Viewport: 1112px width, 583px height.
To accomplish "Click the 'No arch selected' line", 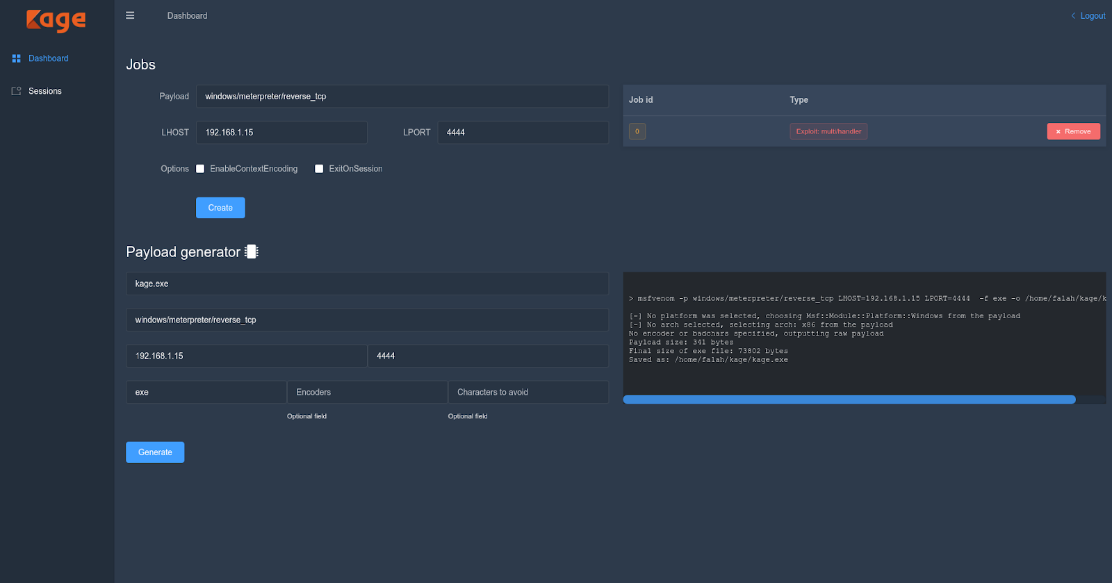I will pos(761,325).
